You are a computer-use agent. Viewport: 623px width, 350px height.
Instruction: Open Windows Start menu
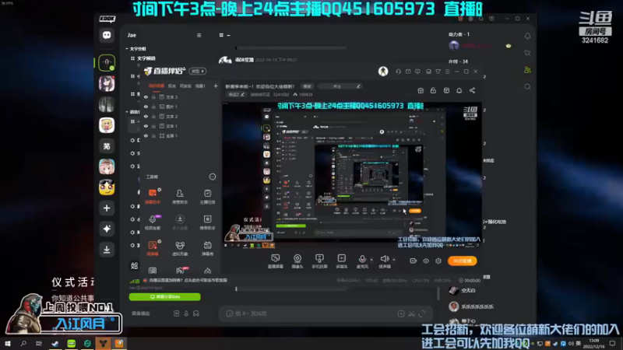point(8,343)
